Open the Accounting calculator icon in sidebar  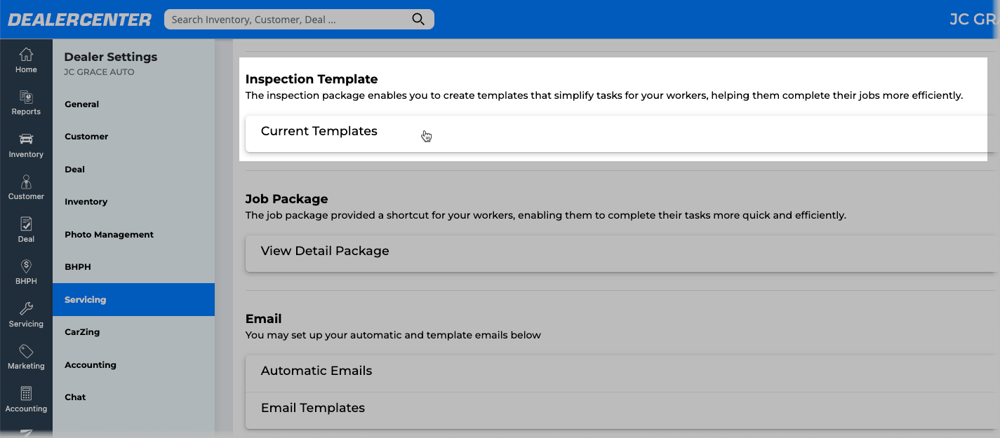[26, 399]
